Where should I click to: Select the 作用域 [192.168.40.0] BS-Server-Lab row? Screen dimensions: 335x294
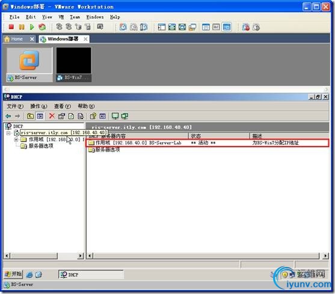(x=207, y=143)
